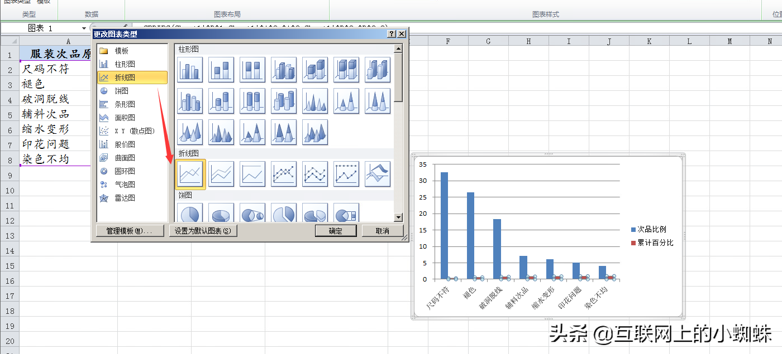The height and width of the screenshot is (354, 782).
Task: Select the 折线图 category
Action: (x=132, y=77)
